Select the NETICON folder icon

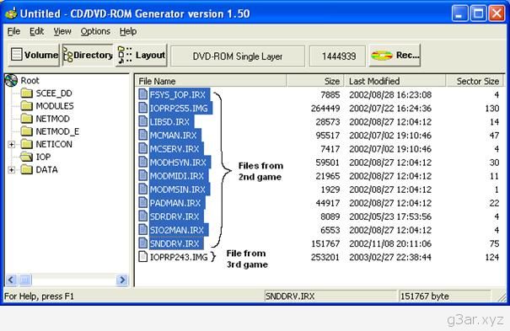[x=26, y=144]
